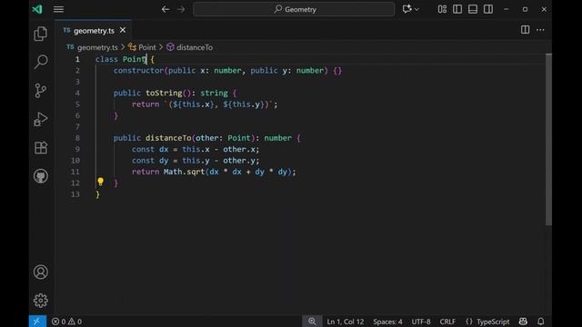Close the geometry.ts tab
This screenshot has width=582, height=327.
(x=123, y=30)
